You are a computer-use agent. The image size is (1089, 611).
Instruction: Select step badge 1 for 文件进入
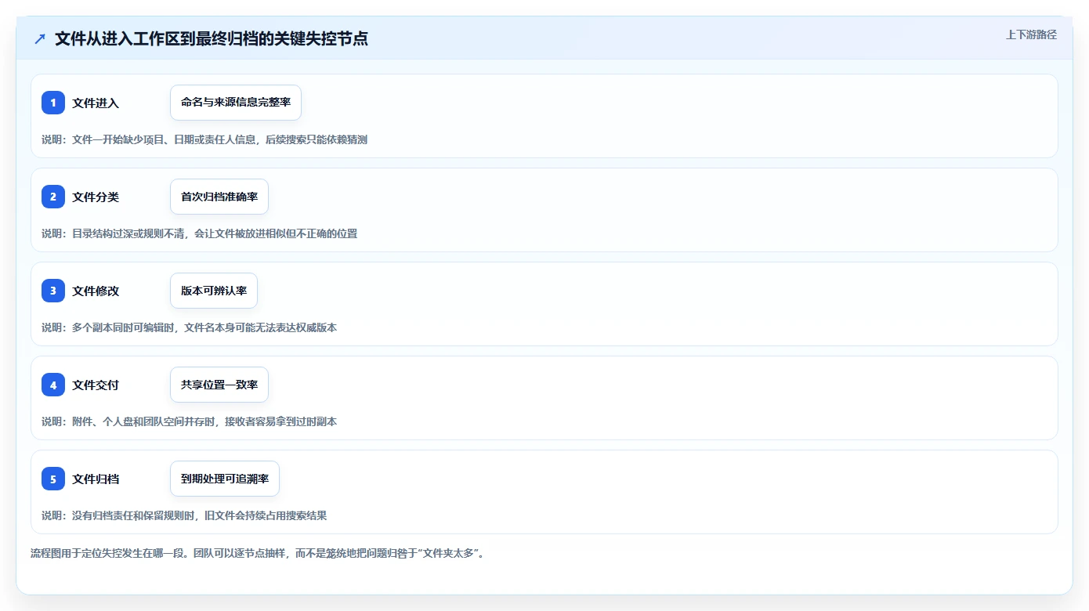click(x=53, y=103)
